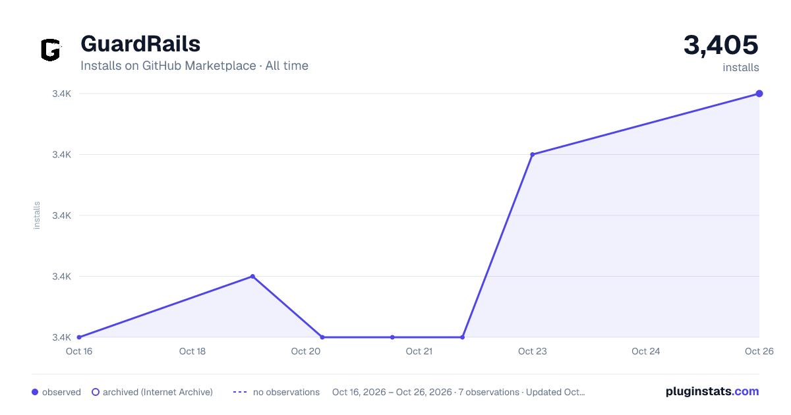Click the Oct 24 axis label
The height and width of the screenshot is (415, 791).
(646, 351)
